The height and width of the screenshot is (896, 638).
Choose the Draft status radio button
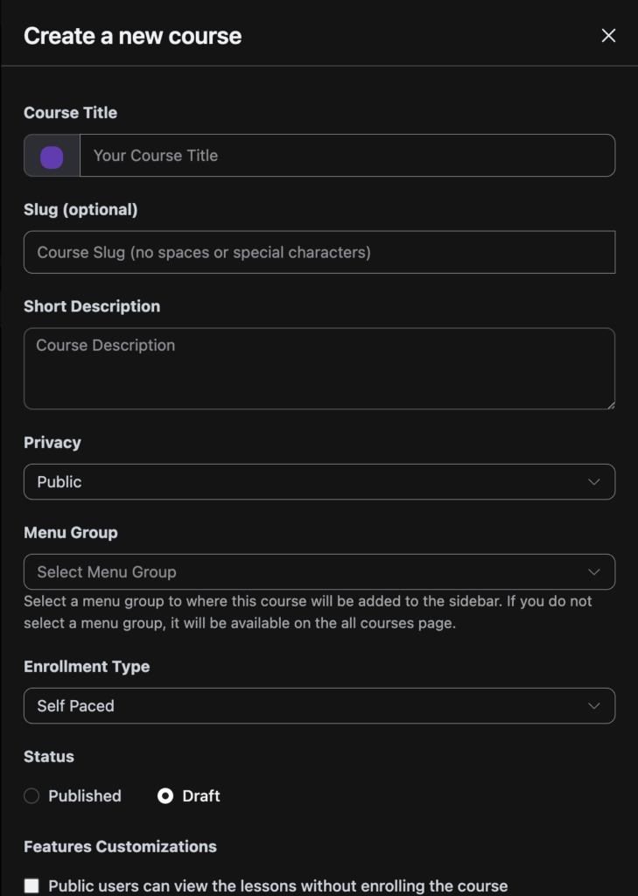click(165, 796)
